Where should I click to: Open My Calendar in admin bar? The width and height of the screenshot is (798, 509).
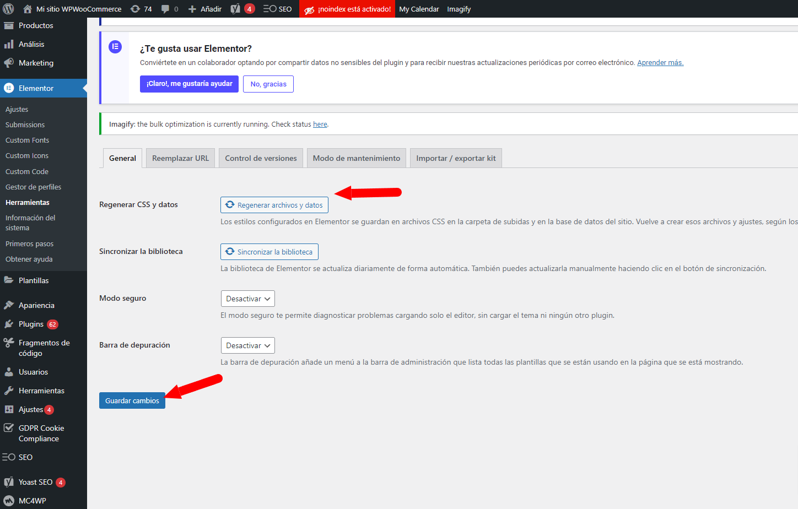coord(419,9)
